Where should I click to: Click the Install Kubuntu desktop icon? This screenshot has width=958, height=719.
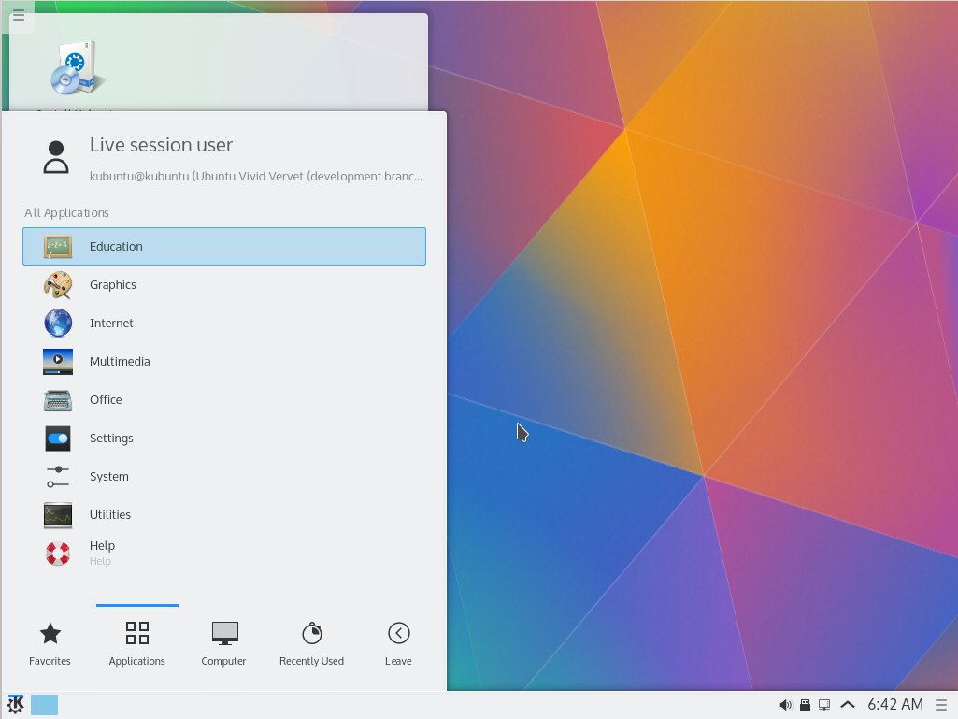[77, 68]
